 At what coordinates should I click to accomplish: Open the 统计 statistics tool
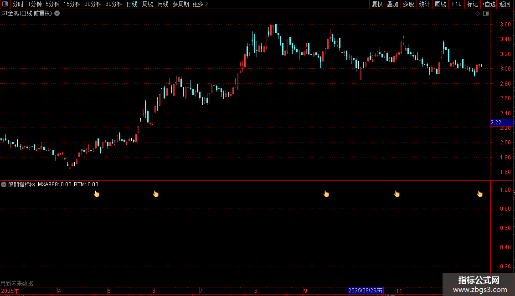coord(424,4)
